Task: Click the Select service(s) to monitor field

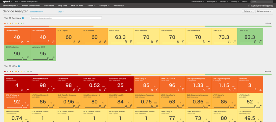Action: coord(66,18)
